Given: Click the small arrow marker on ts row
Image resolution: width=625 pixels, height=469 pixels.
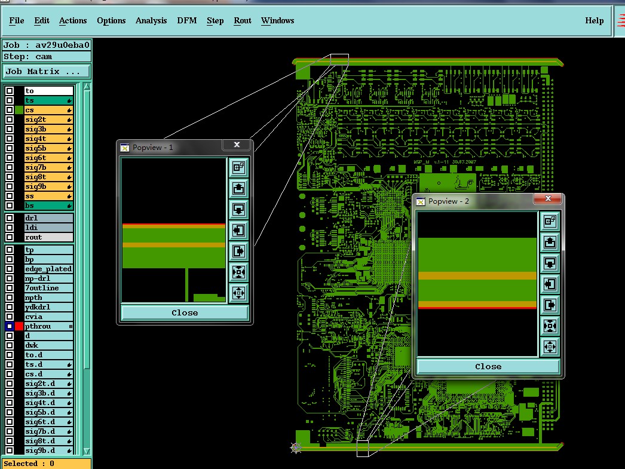Looking at the screenshot, I should point(69,100).
